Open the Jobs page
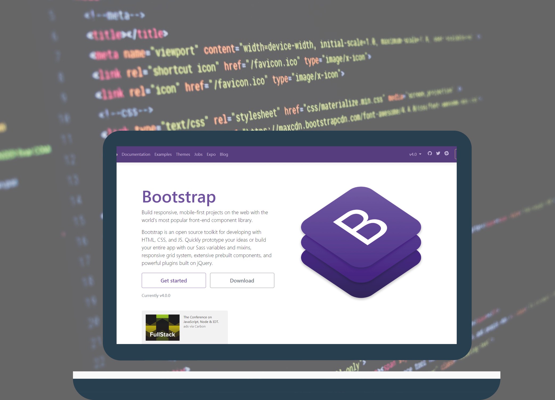The width and height of the screenshot is (555, 400). click(x=198, y=154)
